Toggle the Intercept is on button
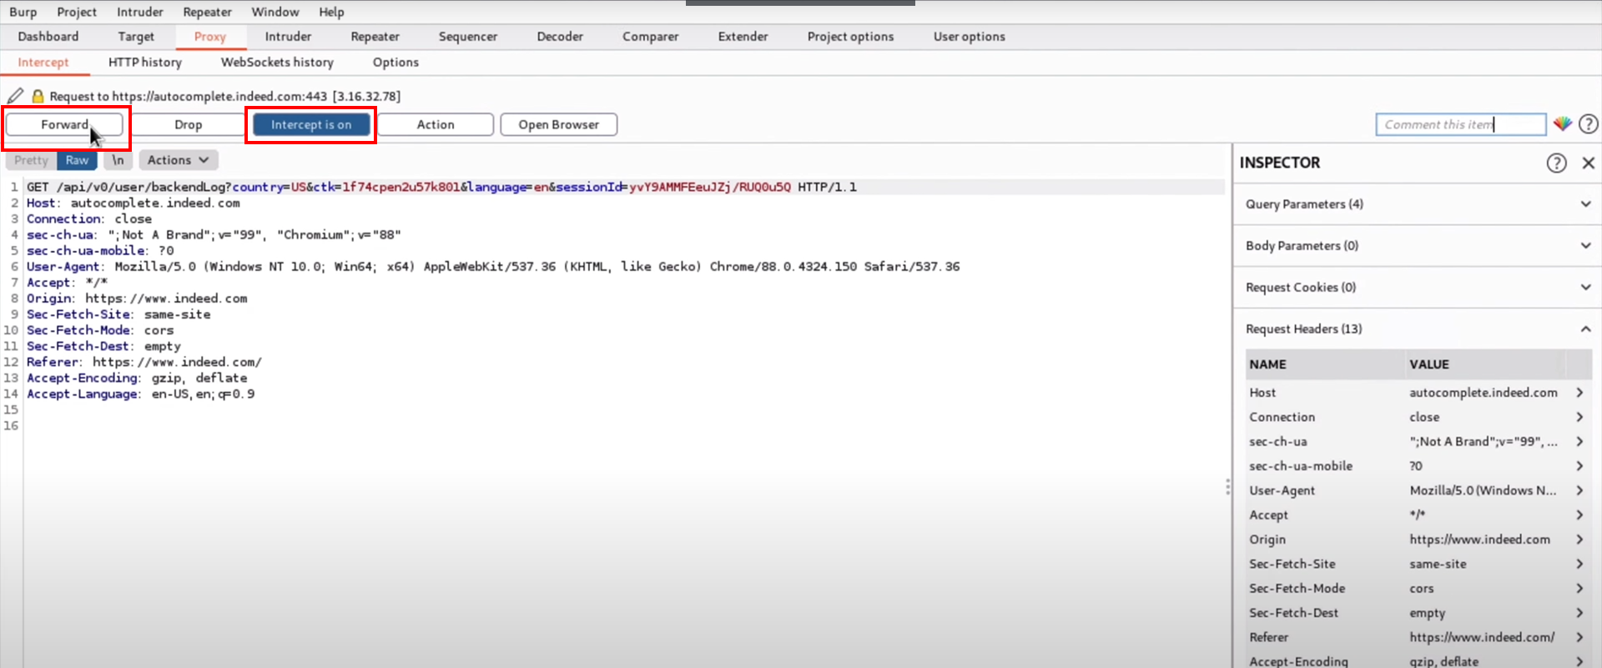 click(310, 124)
